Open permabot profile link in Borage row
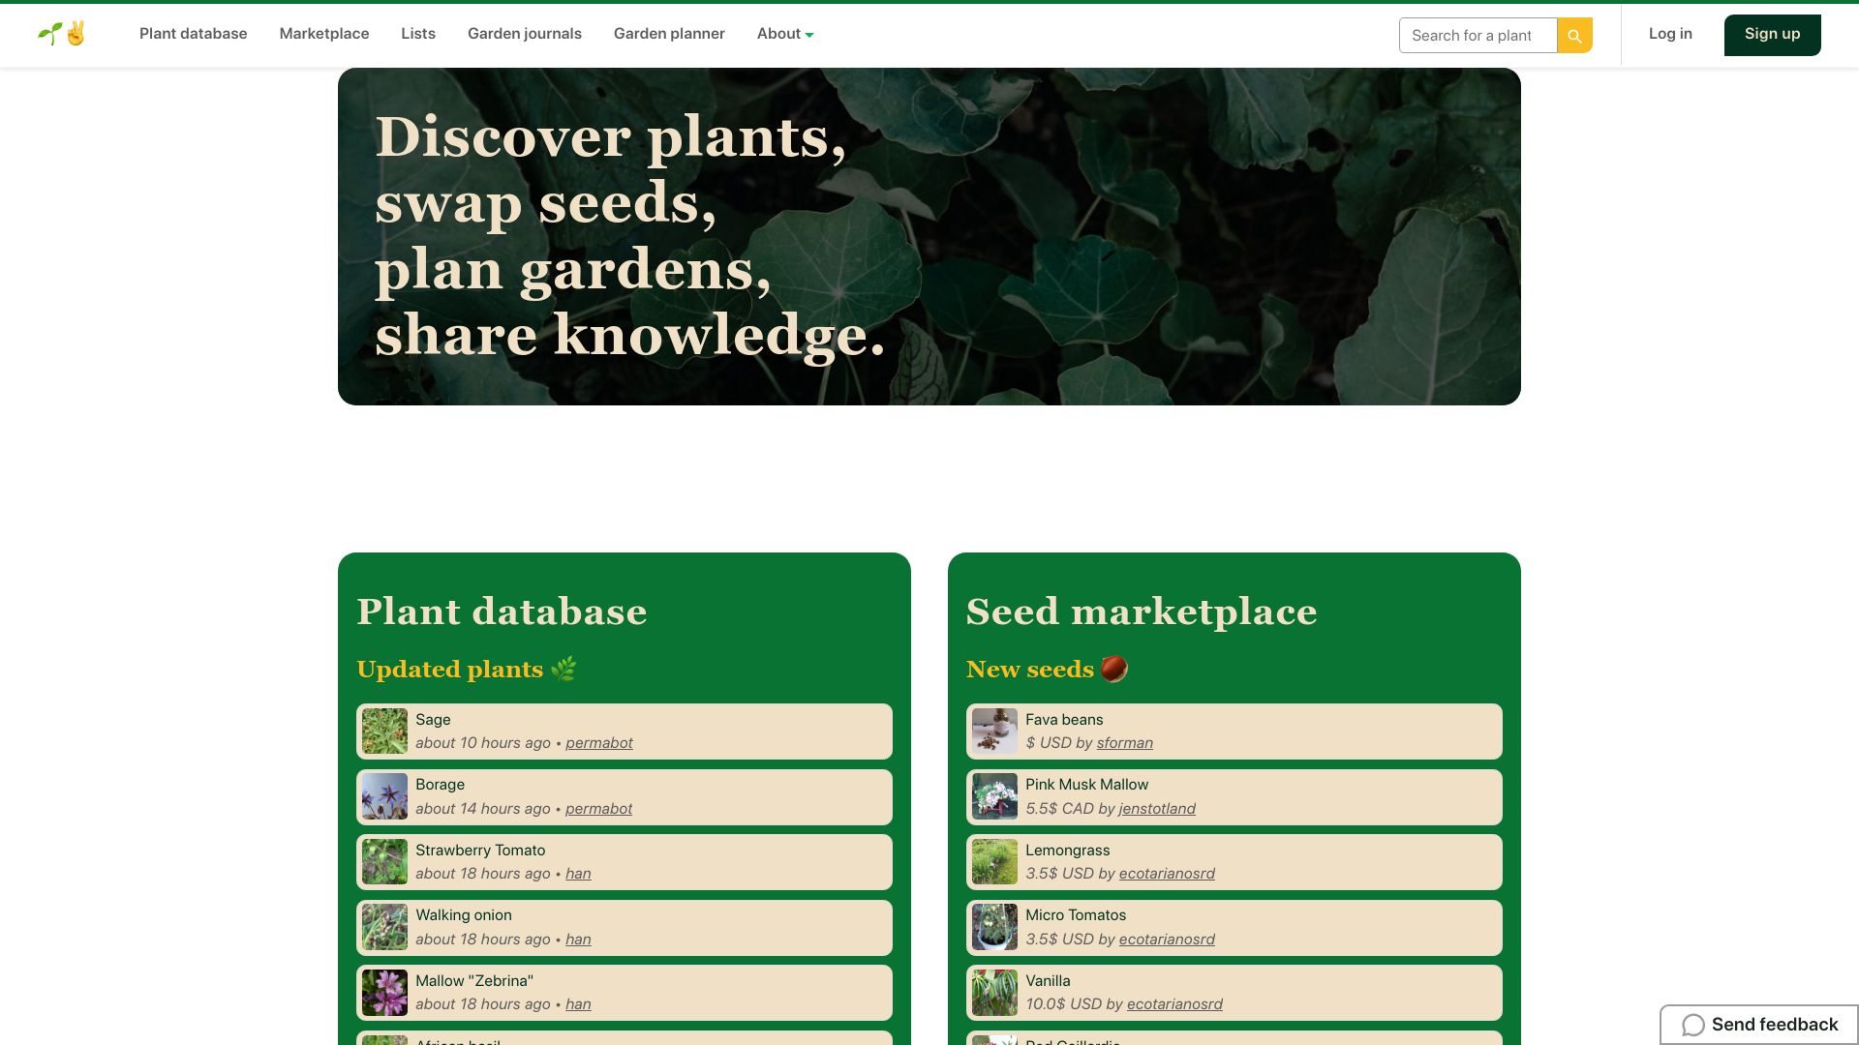 [599, 809]
